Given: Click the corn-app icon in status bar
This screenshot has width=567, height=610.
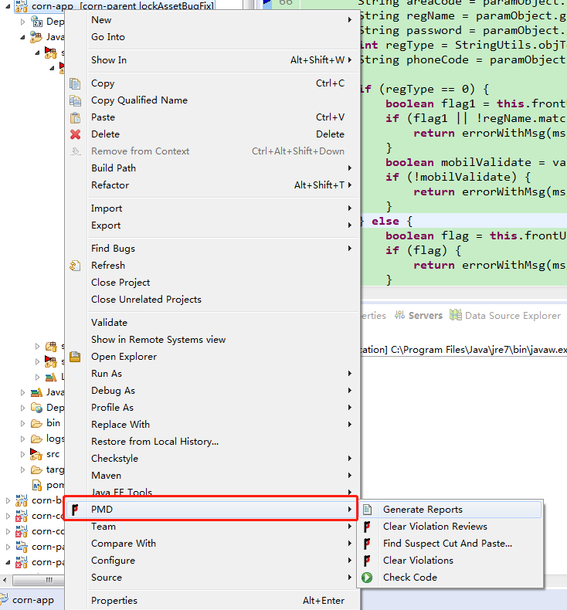Looking at the screenshot, I should click(x=4, y=599).
